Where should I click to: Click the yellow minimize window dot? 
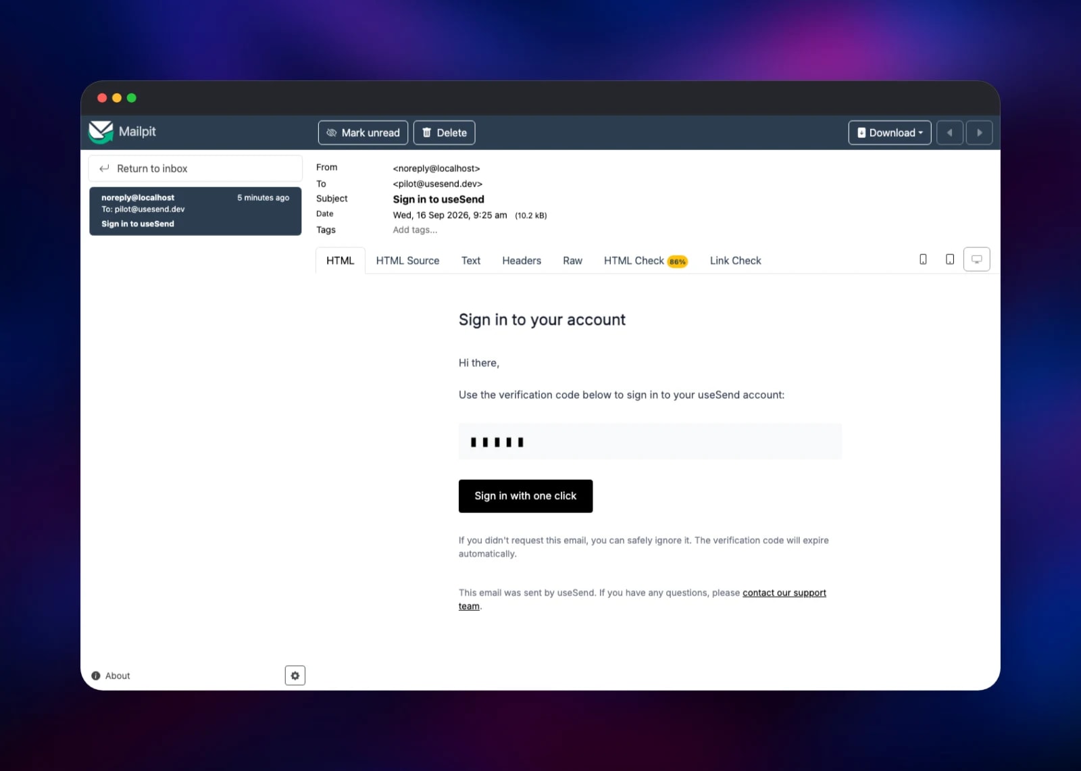pyautogui.click(x=117, y=98)
